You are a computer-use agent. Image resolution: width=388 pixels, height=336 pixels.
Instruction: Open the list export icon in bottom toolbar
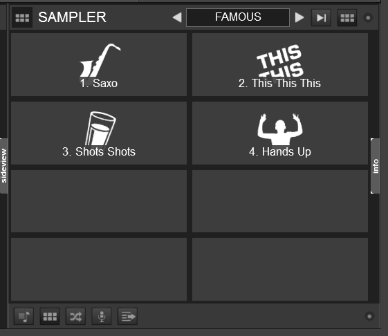[127, 316]
